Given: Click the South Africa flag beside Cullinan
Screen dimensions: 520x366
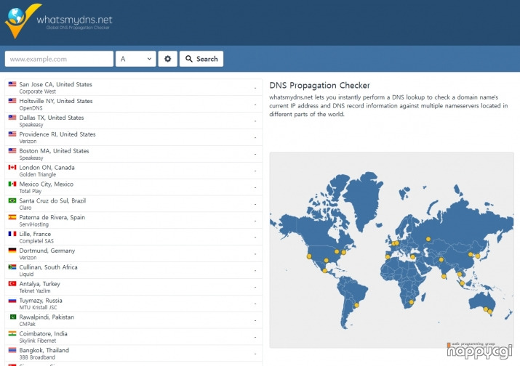Looking at the screenshot, I should pos(12,267).
